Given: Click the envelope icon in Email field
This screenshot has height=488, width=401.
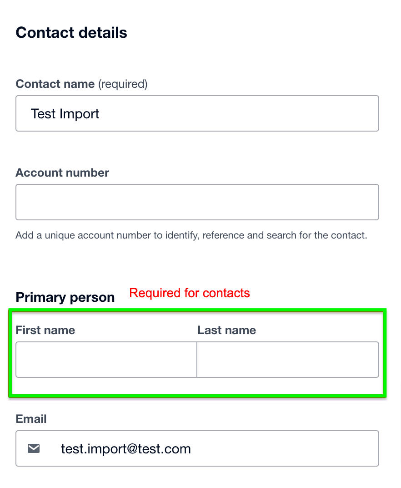Looking at the screenshot, I should pos(34,448).
